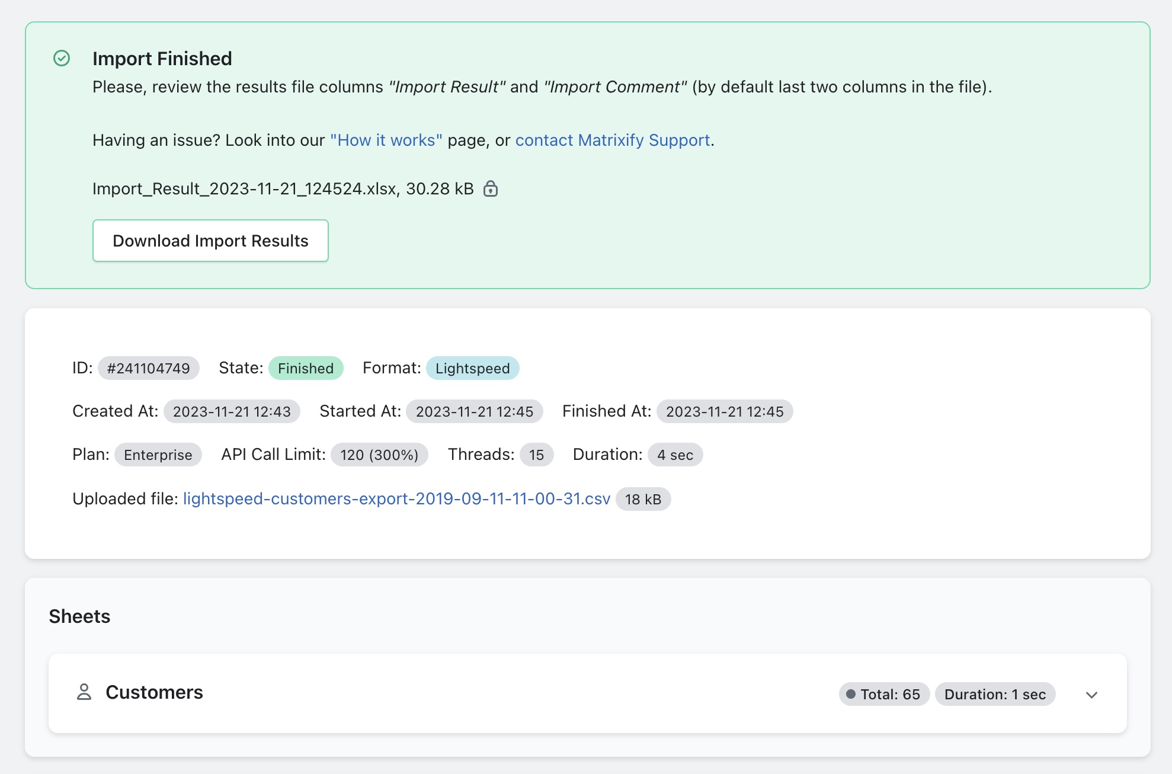This screenshot has width=1172, height=774.
Task: Click the 18 kB file size badge
Action: pyautogui.click(x=643, y=499)
